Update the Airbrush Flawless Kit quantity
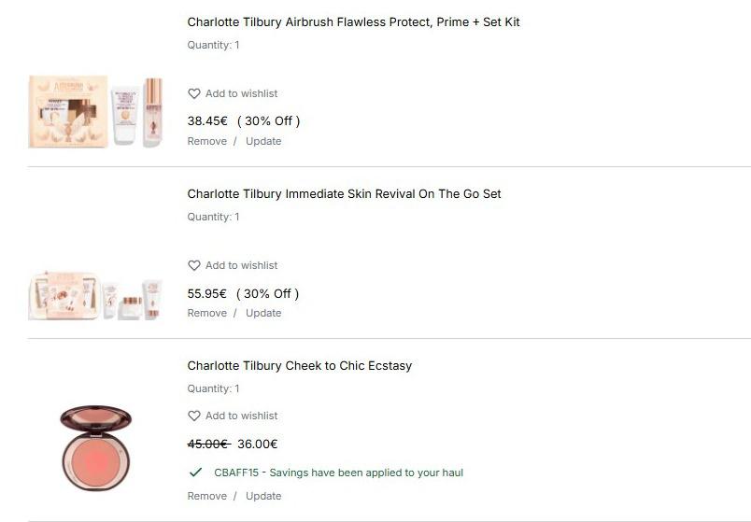Viewport: 751px width, 522px height. pyautogui.click(x=263, y=141)
